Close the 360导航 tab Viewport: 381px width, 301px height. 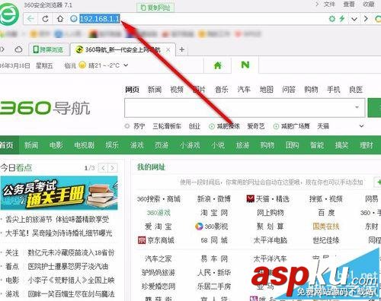pos(168,50)
